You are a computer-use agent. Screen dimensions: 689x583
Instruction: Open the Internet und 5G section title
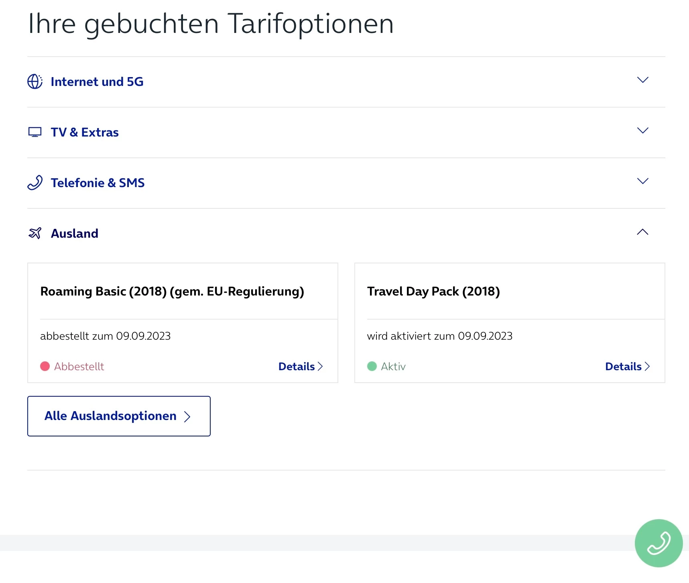pos(97,82)
